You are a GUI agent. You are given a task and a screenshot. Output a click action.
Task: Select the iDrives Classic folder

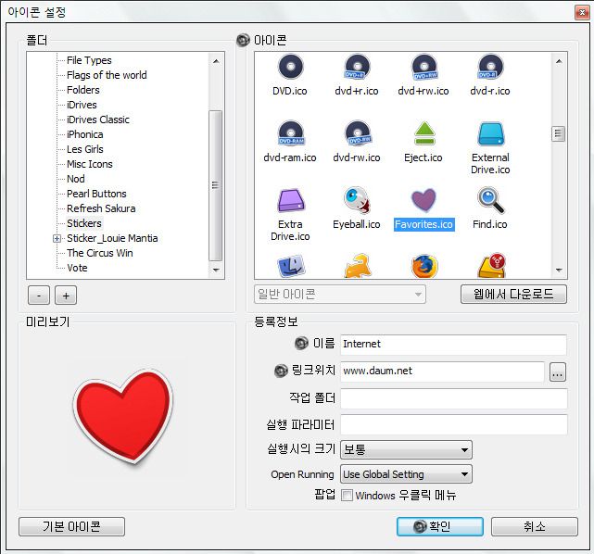pyautogui.click(x=98, y=120)
